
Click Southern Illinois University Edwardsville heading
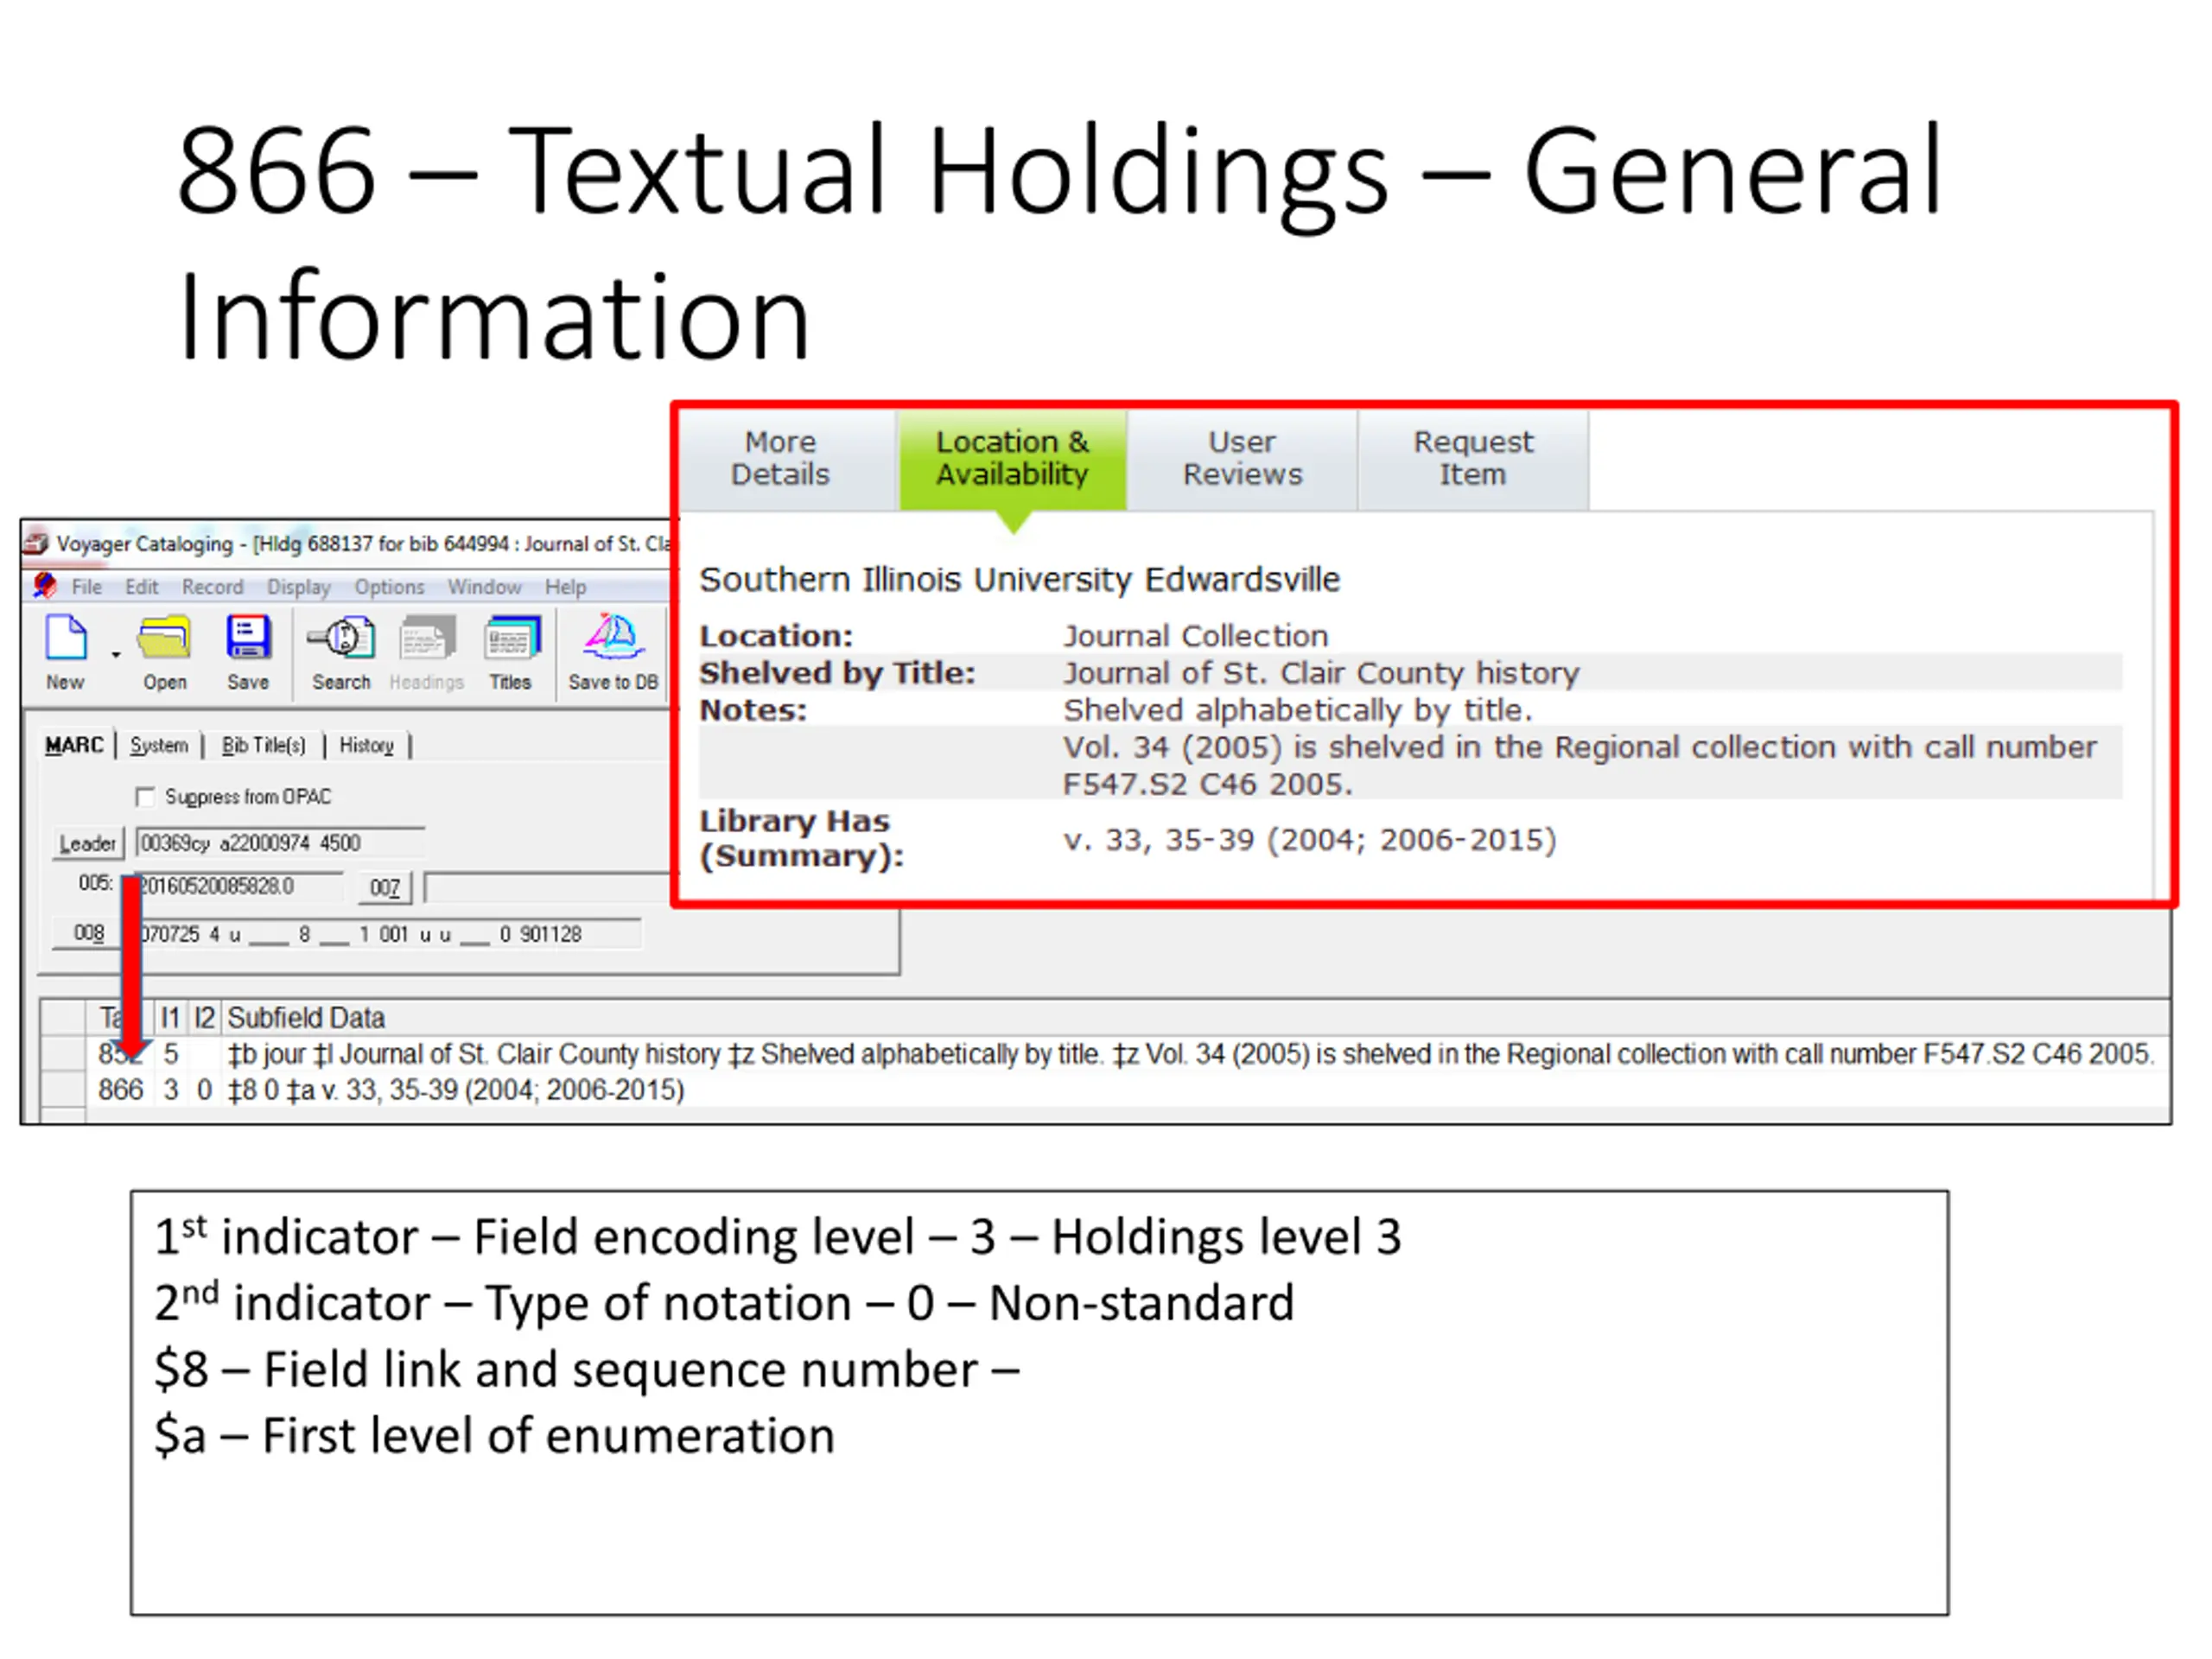pos(1019,579)
